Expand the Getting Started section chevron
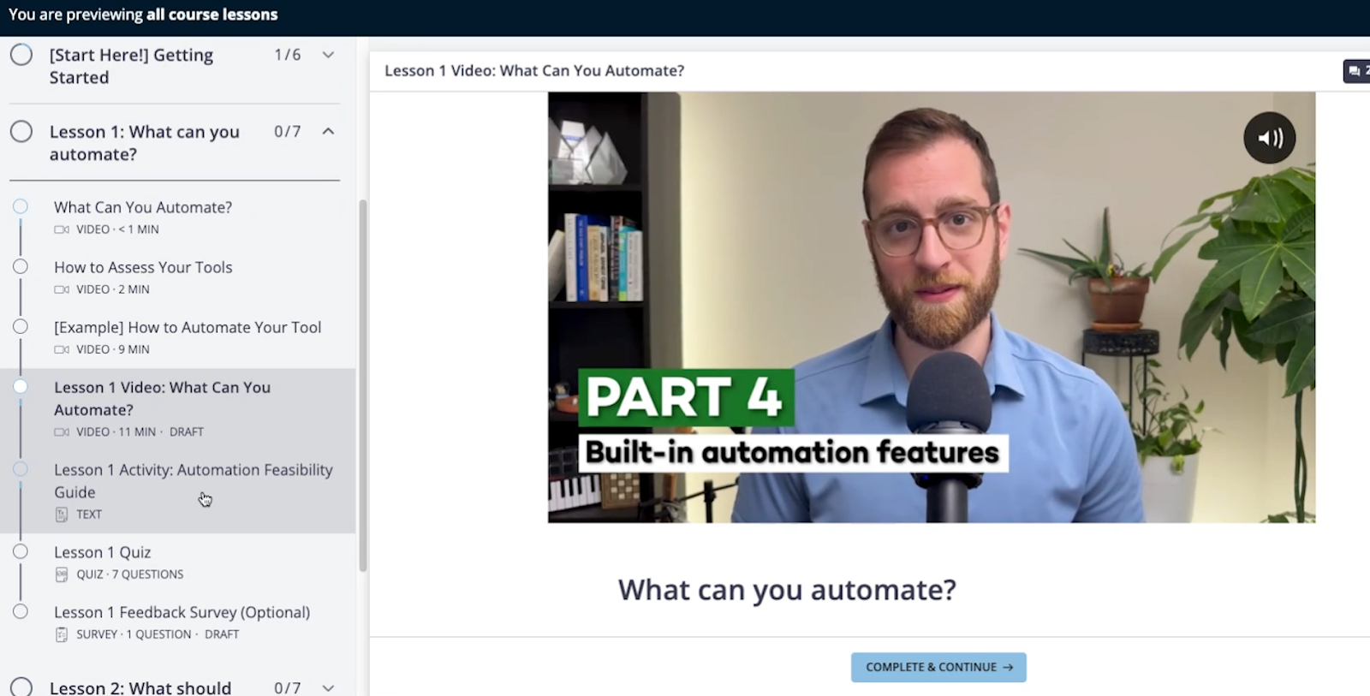The height and width of the screenshot is (696, 1370). [x=328, y=55]
